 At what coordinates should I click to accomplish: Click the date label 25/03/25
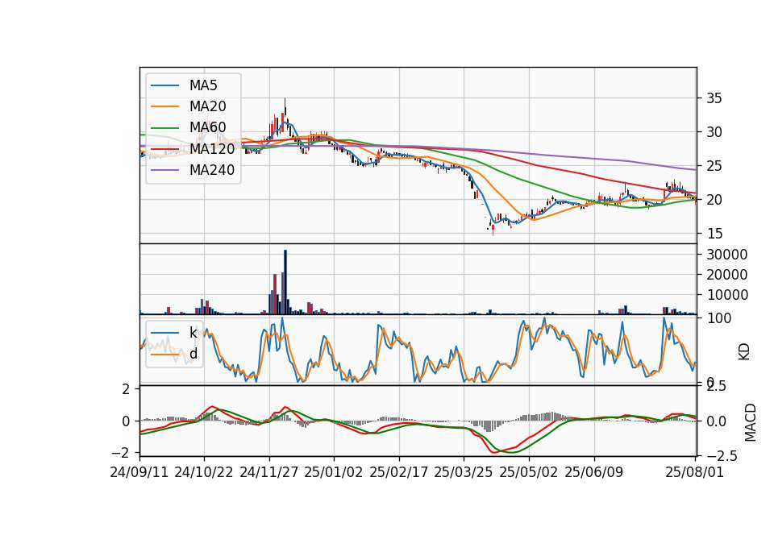[464, 472]
